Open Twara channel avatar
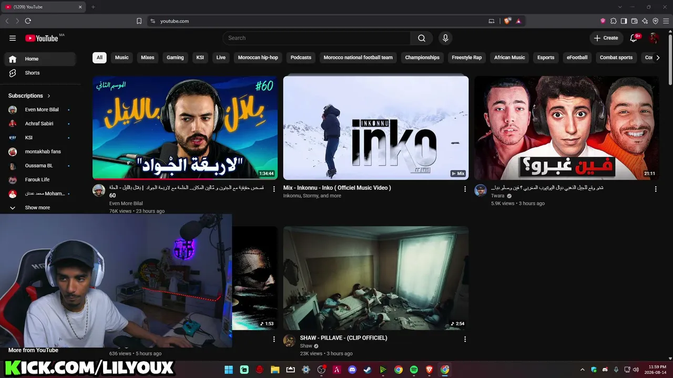This screenshot has width=673, height=378. click(x=481, y=190)
